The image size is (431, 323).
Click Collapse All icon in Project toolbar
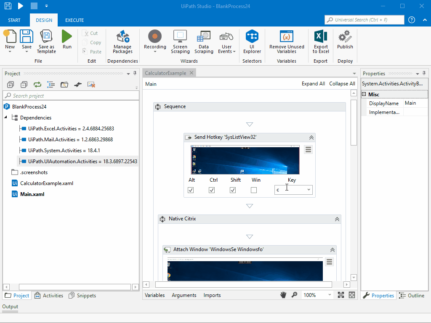point(24,85)
